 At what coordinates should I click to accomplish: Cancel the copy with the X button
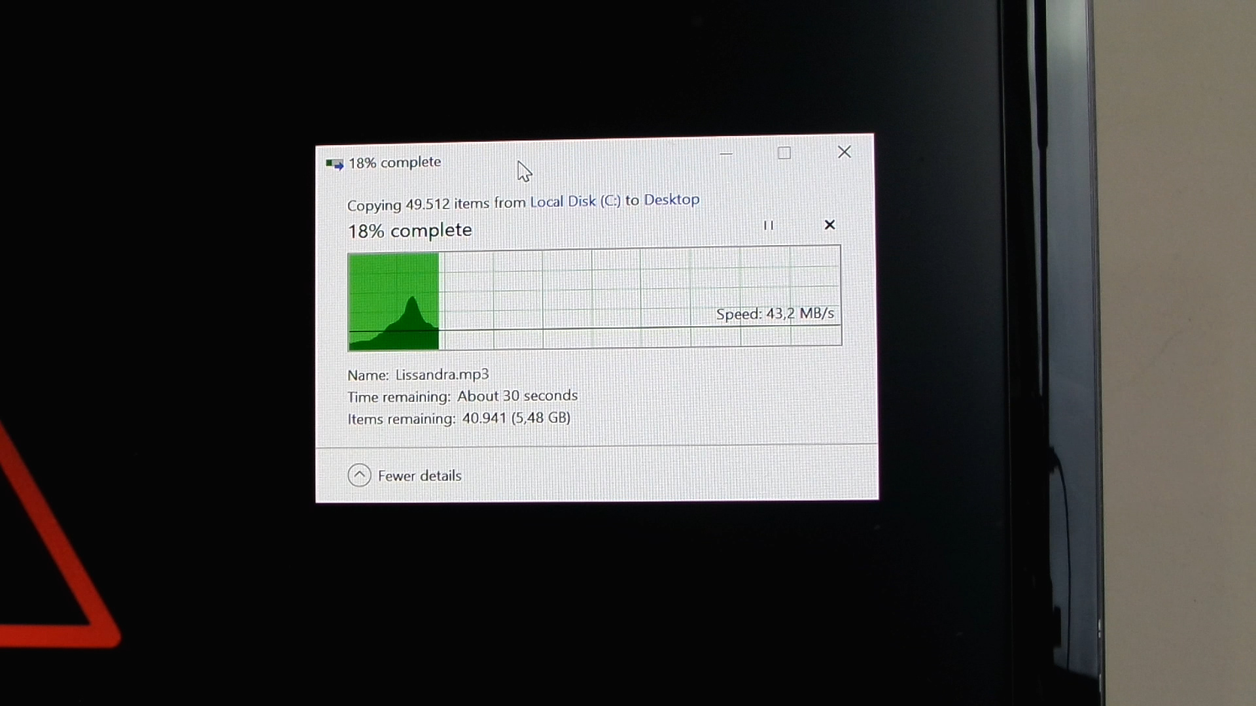click(829, 225)
